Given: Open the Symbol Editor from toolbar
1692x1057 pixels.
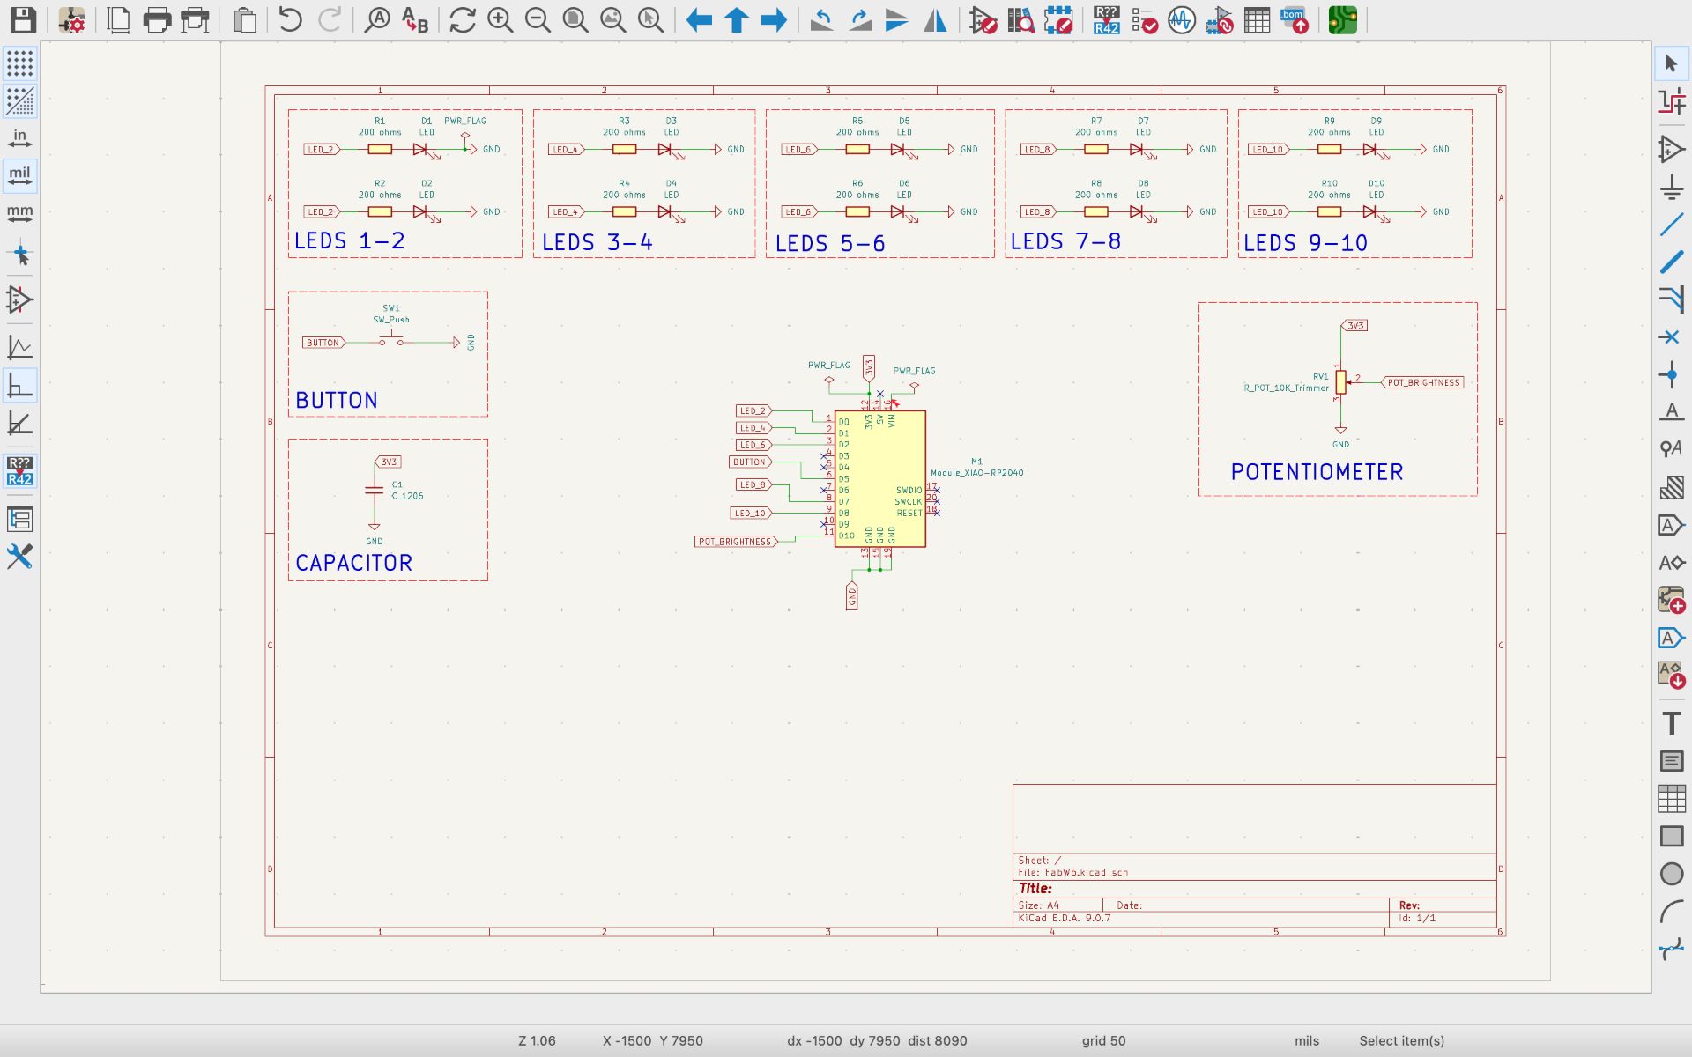Looking at the screenshot, I should pyautogui.click(x=983, y=19).
